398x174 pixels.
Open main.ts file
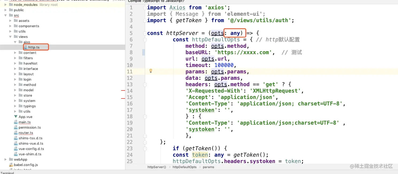tap(25, 122)
